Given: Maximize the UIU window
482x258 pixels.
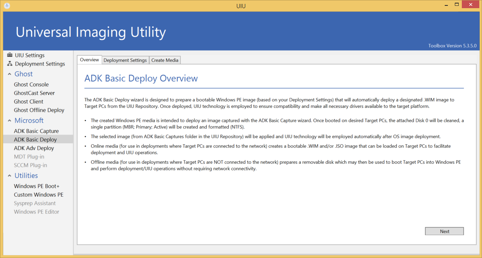Looking at the screenshot, I should 457,5.
